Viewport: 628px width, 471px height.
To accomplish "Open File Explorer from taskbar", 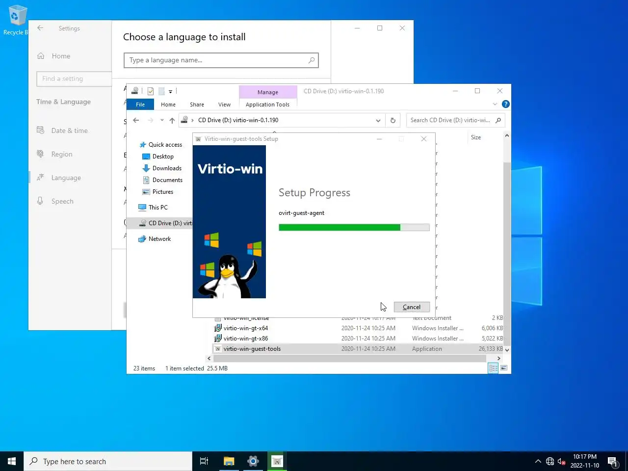I will tap(229, 461).
